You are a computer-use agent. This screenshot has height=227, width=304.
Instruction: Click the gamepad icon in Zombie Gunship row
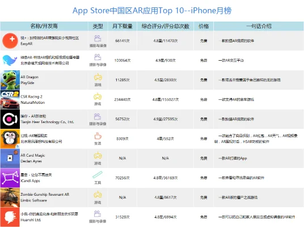click(98, 195)
